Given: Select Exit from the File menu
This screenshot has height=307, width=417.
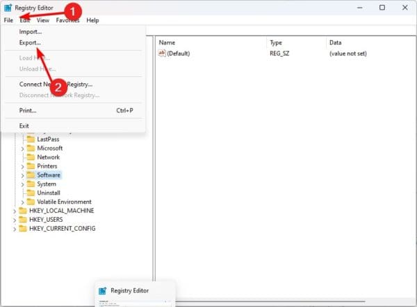Looking at the screenshot, I should coord(24,126).
